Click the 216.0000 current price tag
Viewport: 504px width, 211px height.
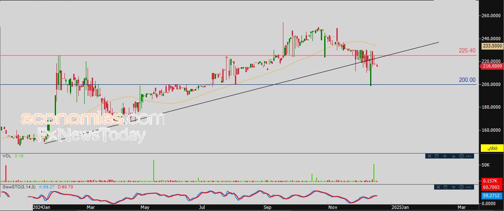pyautogui.click(x=491, y=66)
